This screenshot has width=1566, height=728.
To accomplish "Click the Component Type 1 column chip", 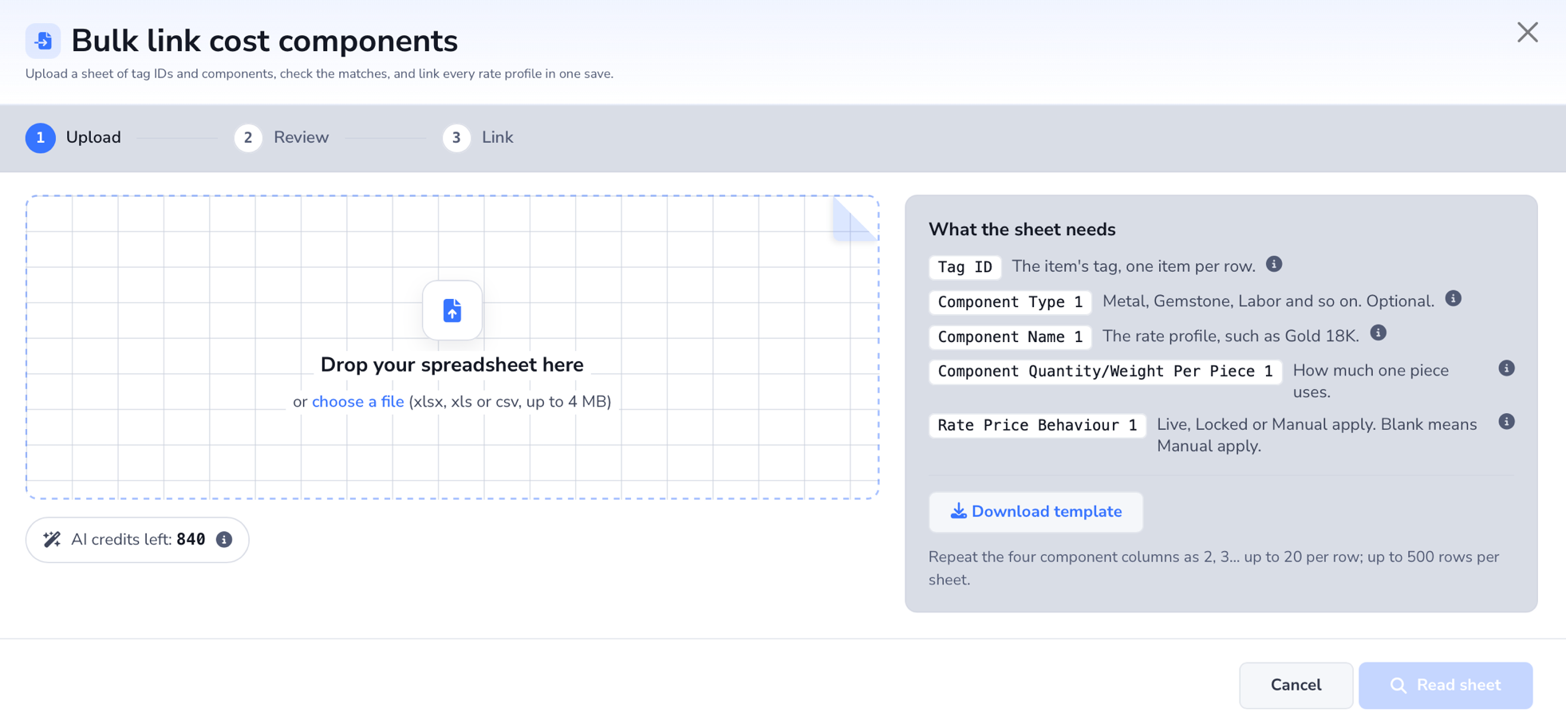I will tap(1010, 302).
